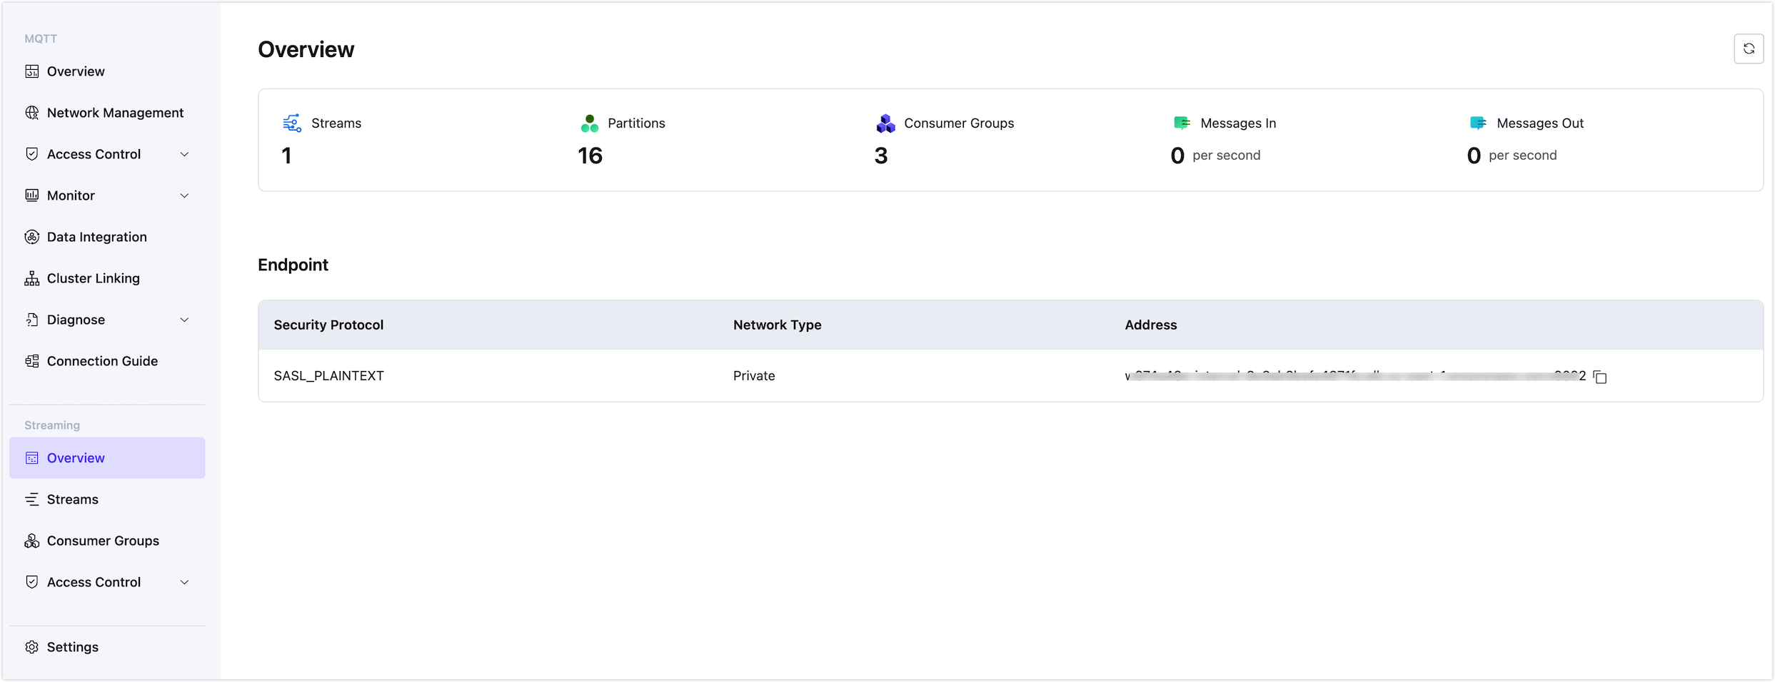Click the Security Protocol column header
The height and width of the screenshot is (682, 1775).
point(328,325)
